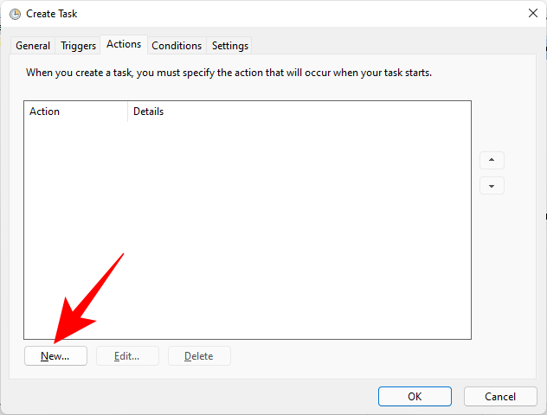Click the Edit... button
547x415 pixels.
tap(127, 355)
